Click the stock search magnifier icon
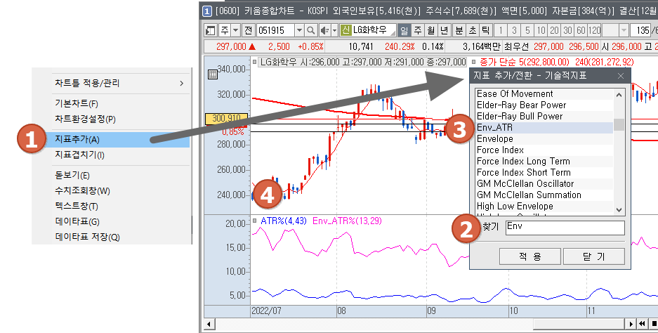The height and width of the screenshot is (333, 658). click(310, 30)
